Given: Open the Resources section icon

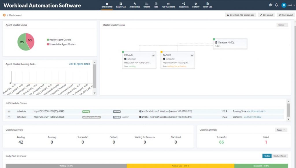Looking at the screenshot, I should point(183,4).
